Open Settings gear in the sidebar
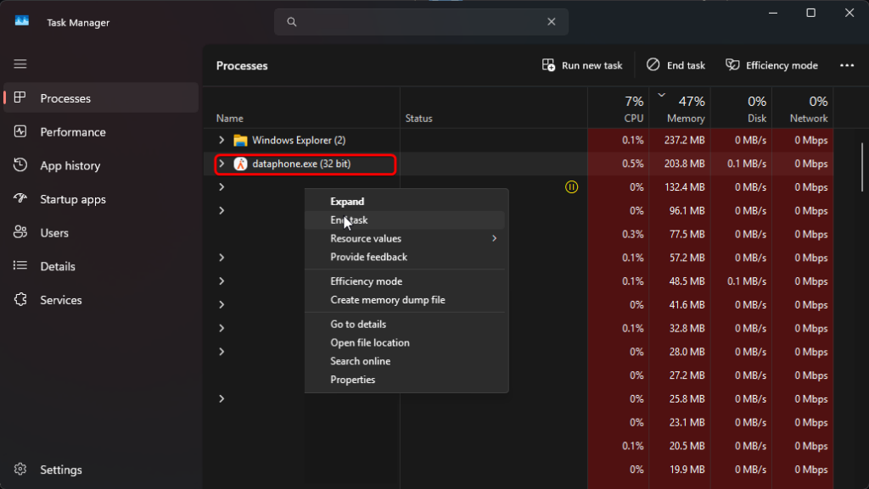 click(x=20, y=470)
